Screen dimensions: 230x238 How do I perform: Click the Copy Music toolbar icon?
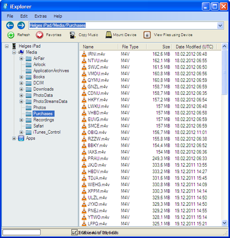72,35
